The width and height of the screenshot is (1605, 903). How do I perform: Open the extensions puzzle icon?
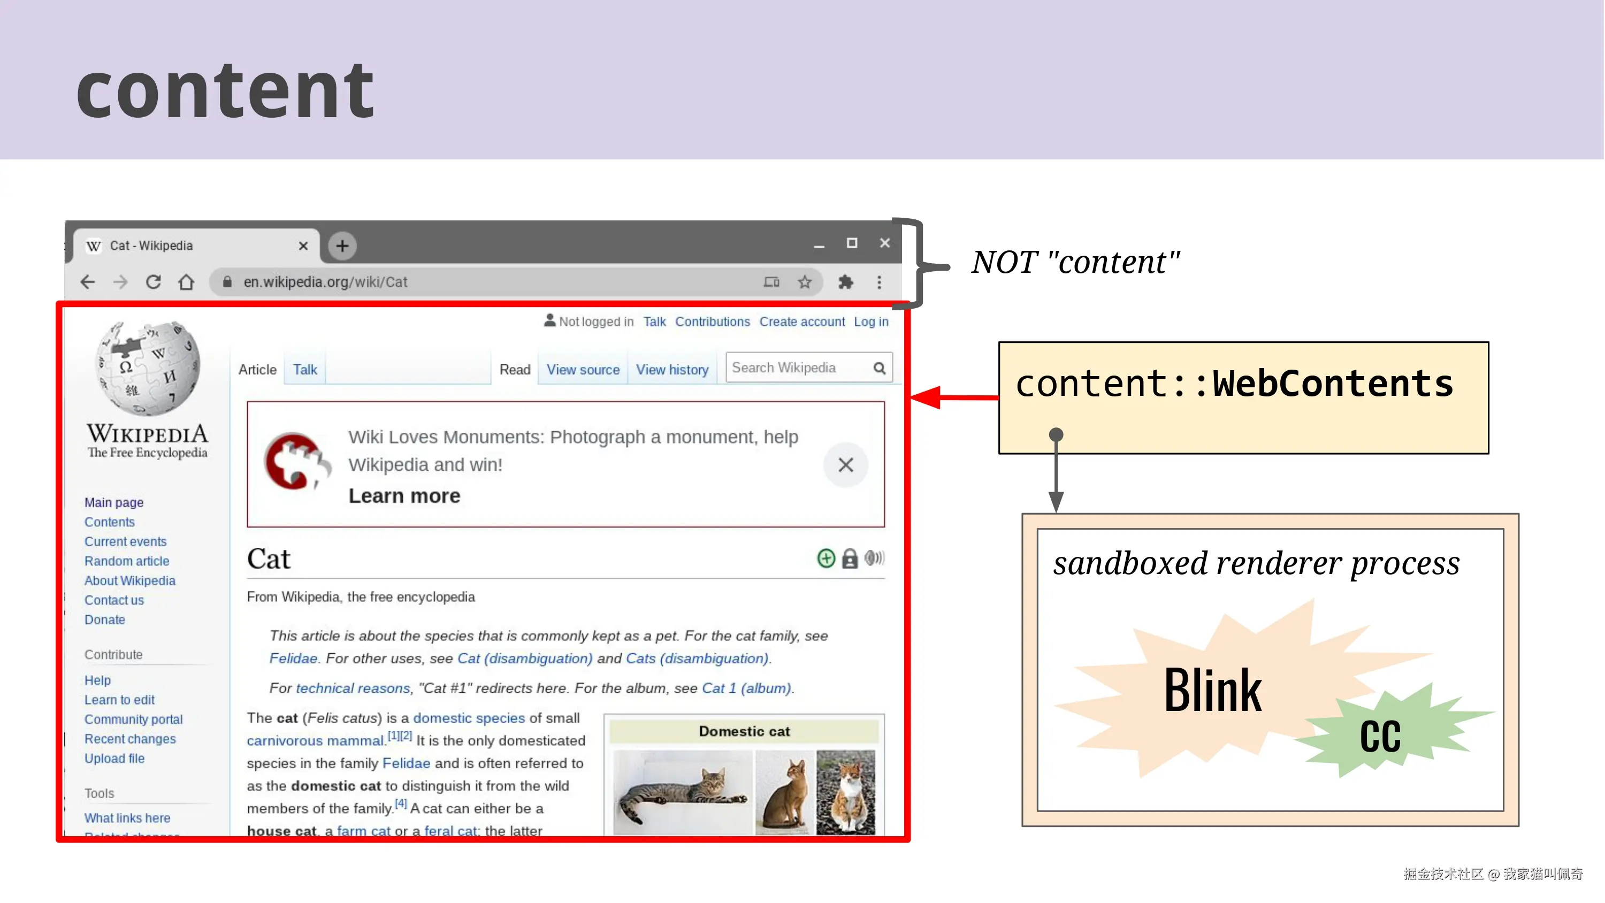[845, 282]
